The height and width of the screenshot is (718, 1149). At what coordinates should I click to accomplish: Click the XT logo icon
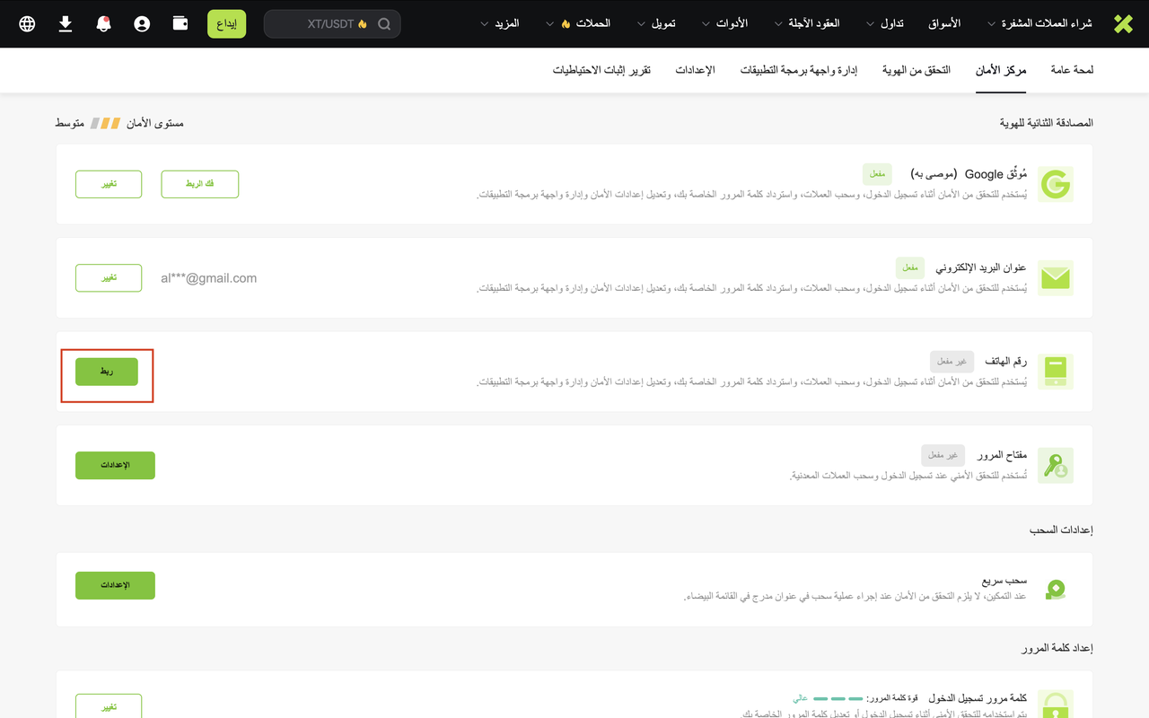pos(1123,24)
